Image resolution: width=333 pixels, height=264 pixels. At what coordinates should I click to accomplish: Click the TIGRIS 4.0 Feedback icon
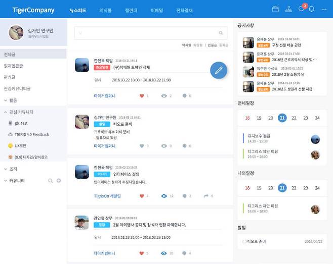[x=10, y=134]
